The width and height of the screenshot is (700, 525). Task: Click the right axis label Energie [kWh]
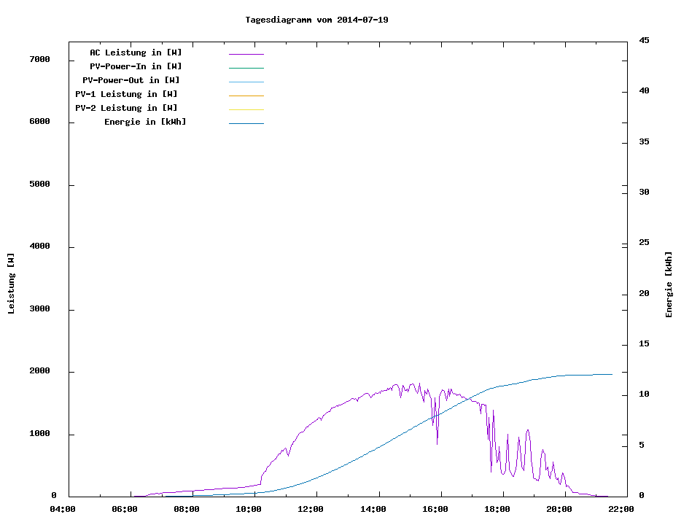pos(669,284)
